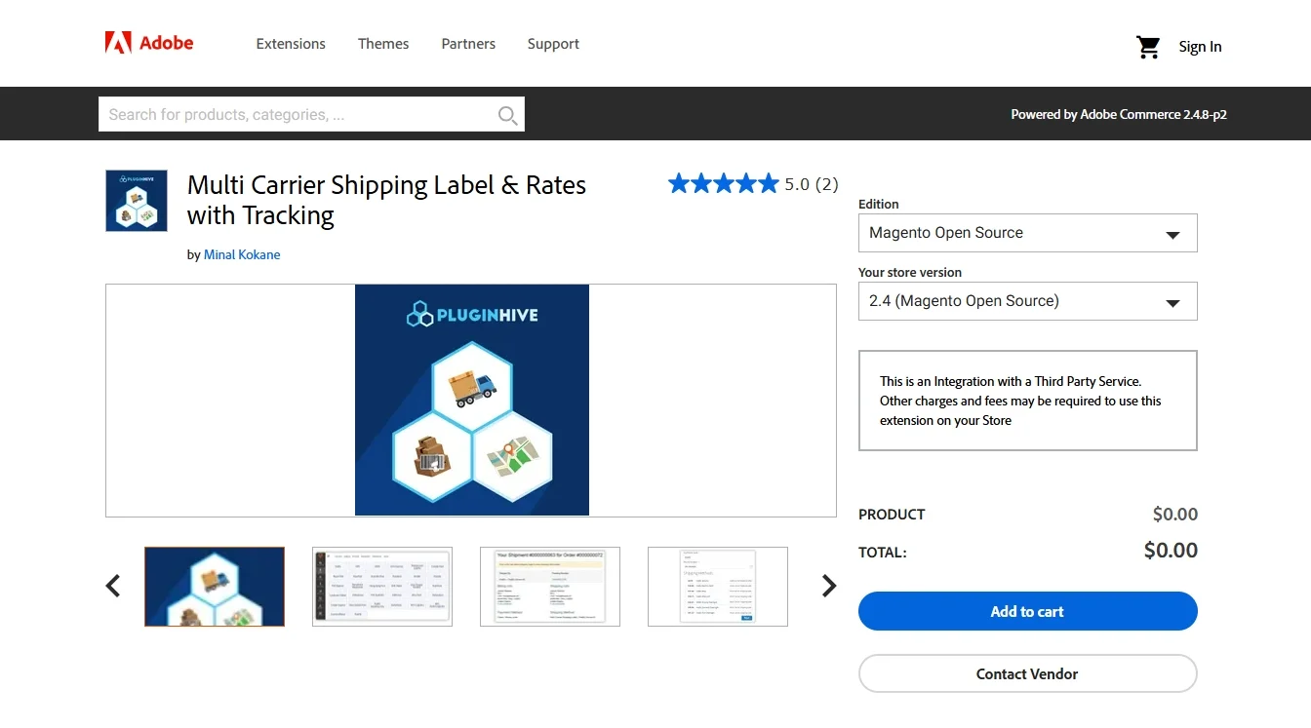Click the PluginHive extension logo icon

[137, 201]
